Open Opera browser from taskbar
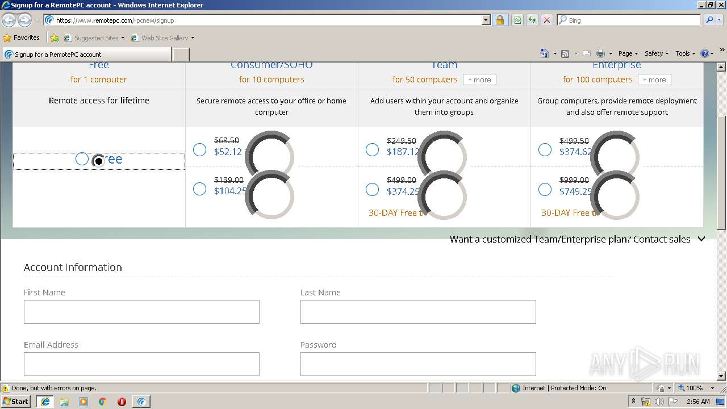This screenshot has width=727, height=409. (122, 402)
